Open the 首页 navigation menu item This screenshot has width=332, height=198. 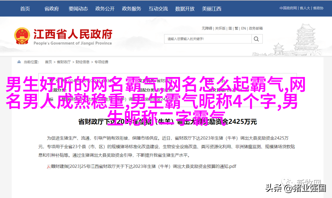(x=25, y=9)
